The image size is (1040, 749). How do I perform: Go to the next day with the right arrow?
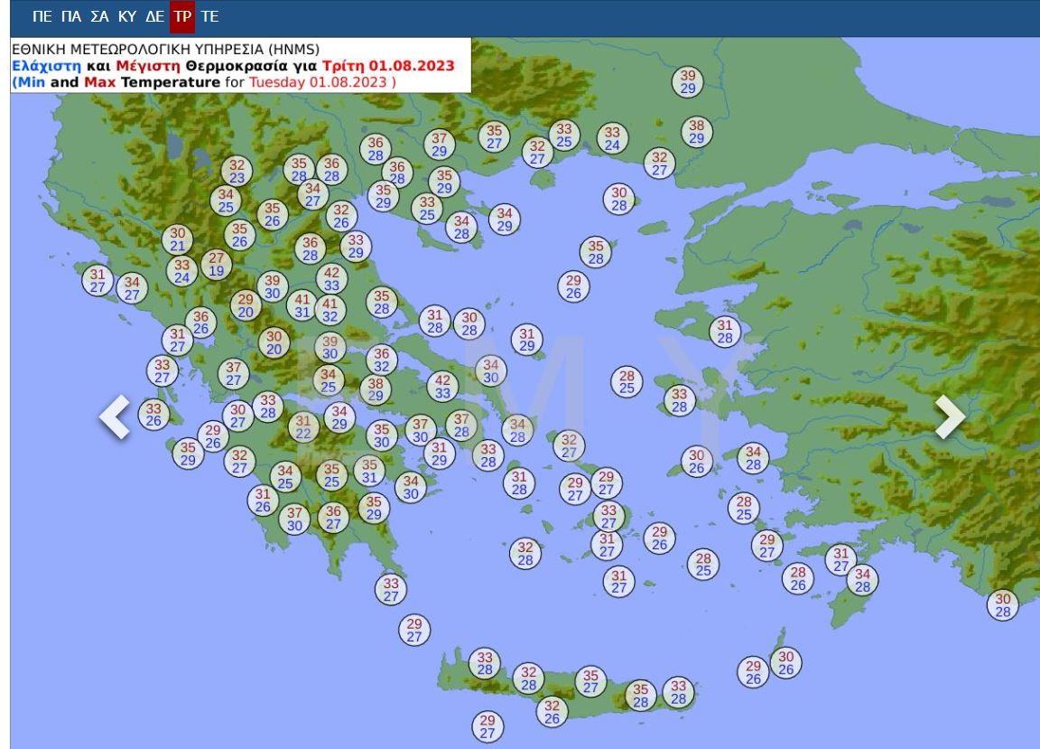coord(950,417)
